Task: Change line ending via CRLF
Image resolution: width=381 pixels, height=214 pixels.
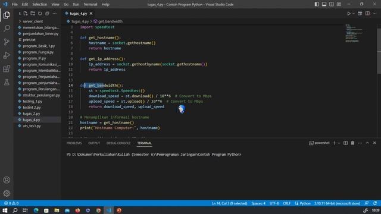Action: point(287,203)
